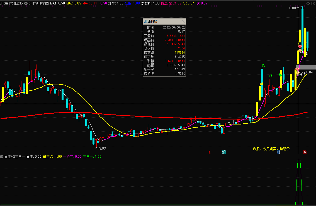Click the 今: 7.34 readout
316x206 pixels.
[189, 3]
